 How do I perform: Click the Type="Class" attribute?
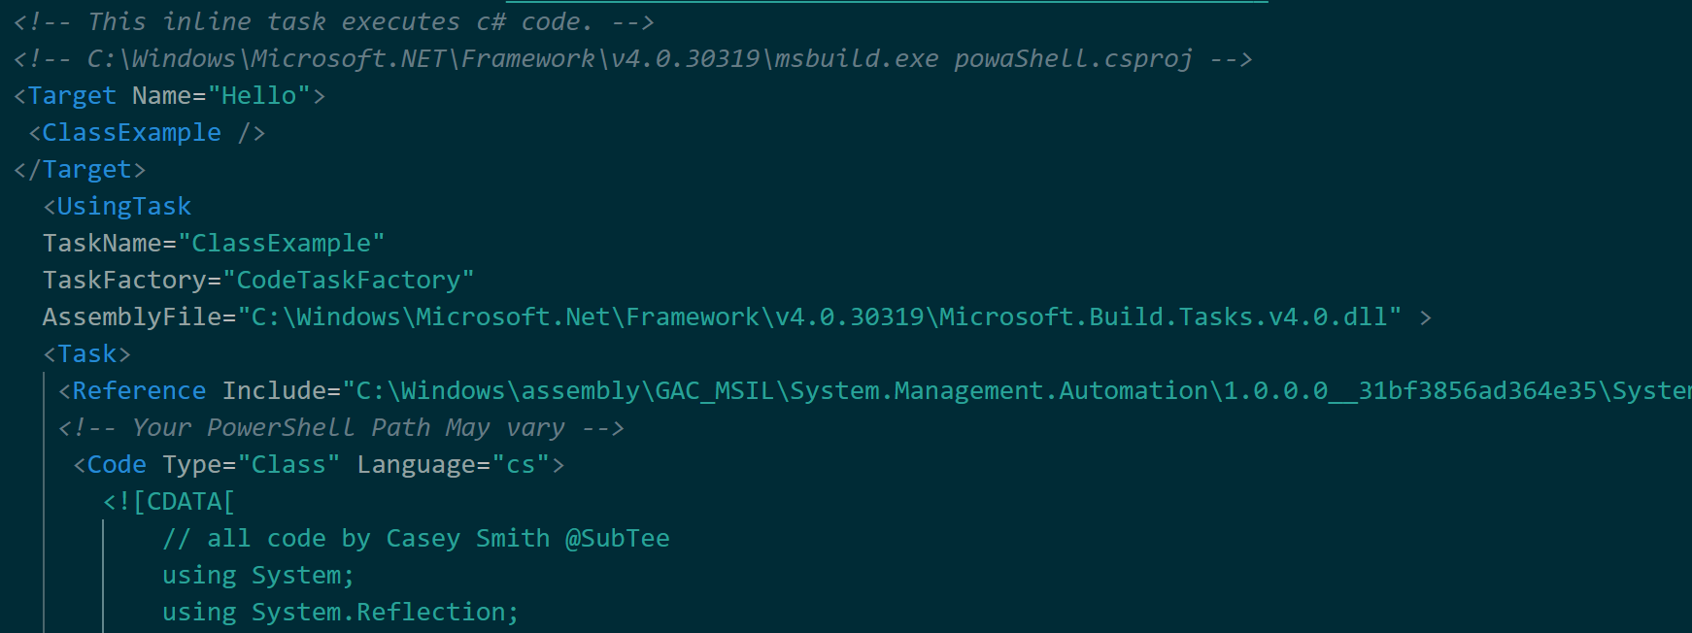[252, 465]
